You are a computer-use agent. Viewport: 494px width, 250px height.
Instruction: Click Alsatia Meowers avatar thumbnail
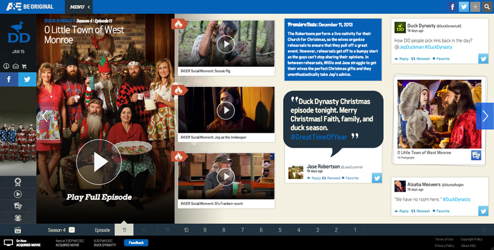pos(400,186)
